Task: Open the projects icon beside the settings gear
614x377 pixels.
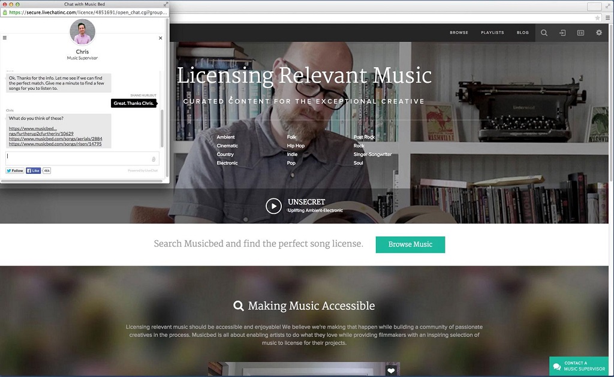Action: [x=580, y=33]
